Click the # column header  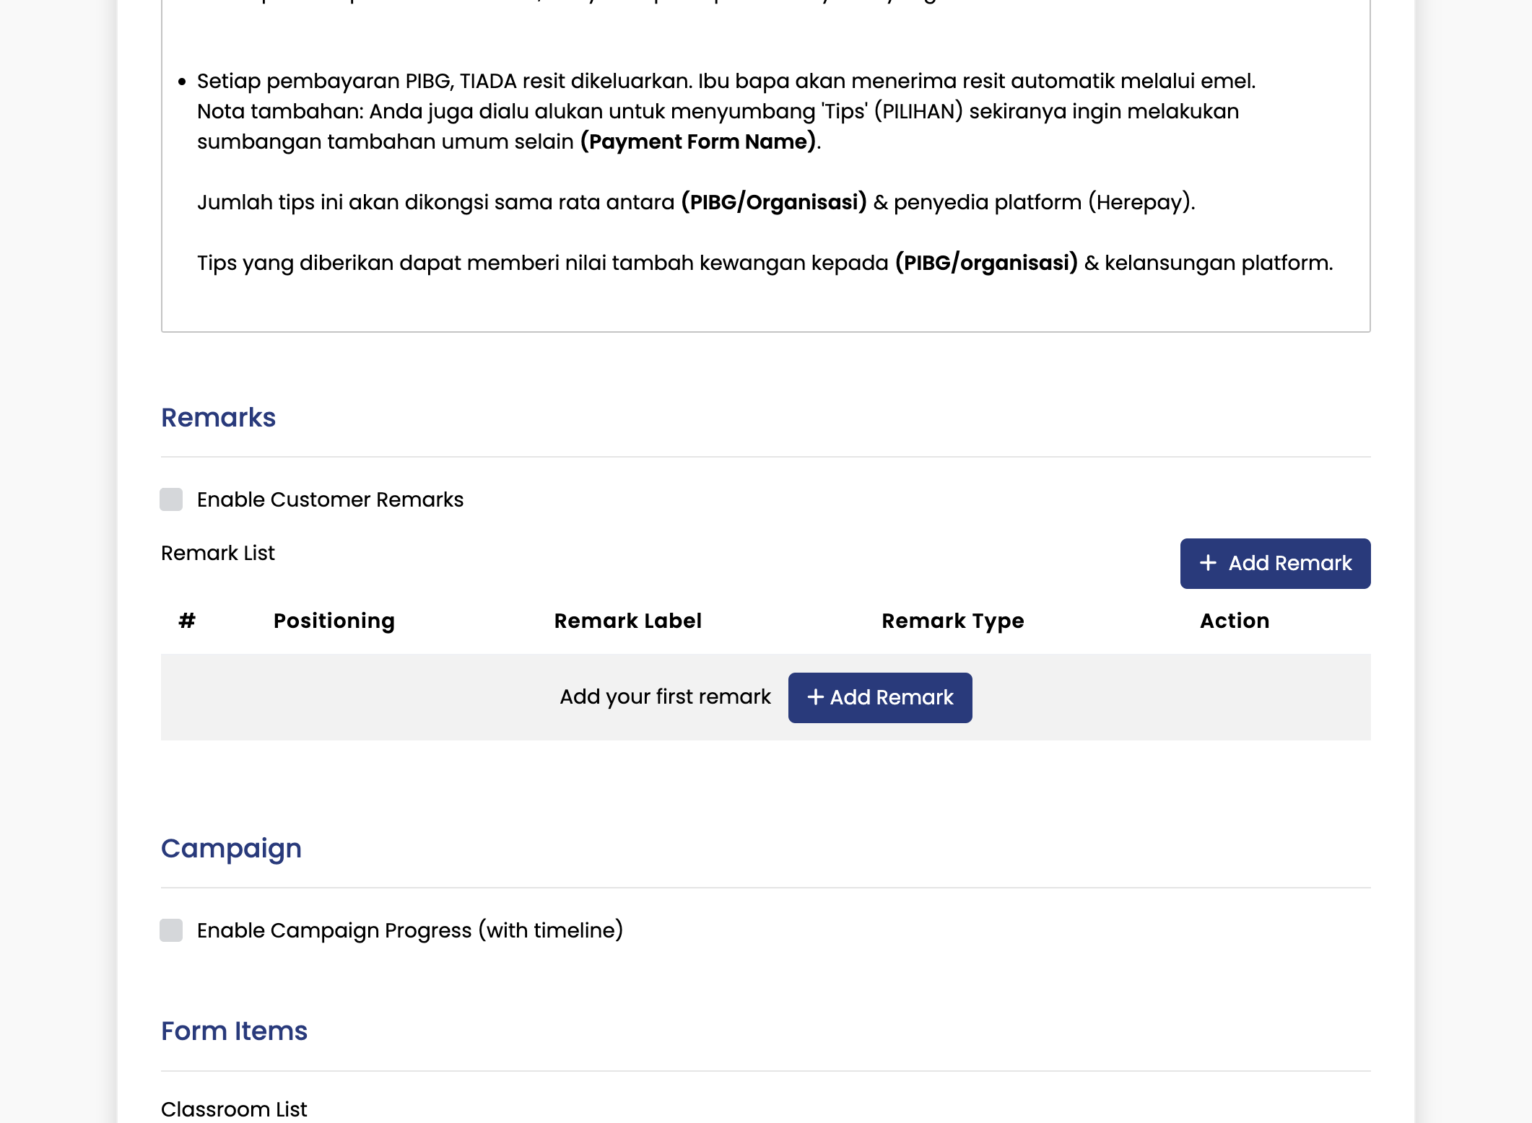[x=187, y=621]
